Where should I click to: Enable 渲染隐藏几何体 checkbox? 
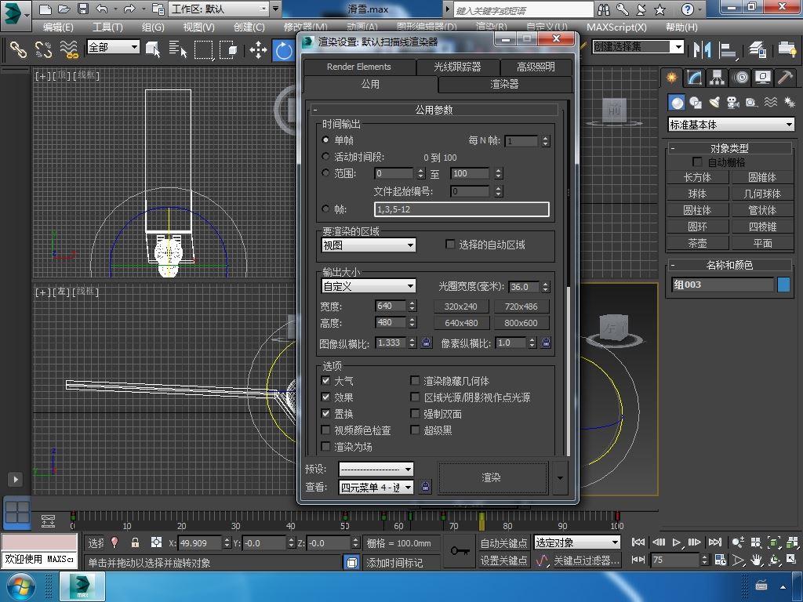click(415, 380)
